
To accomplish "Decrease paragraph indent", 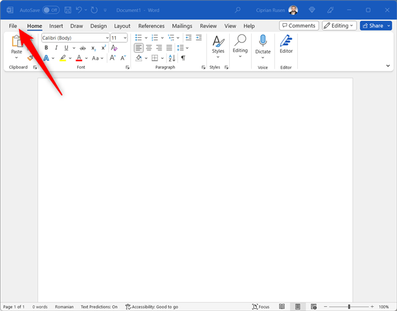I will tap(189, 38).
